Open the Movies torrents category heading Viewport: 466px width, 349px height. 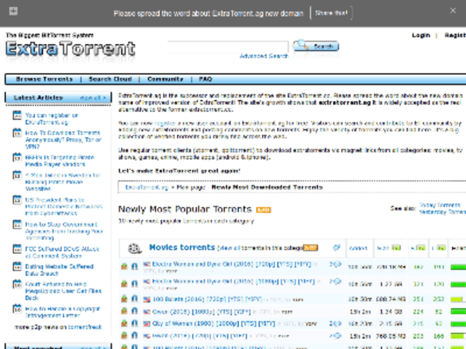point(182,247)
